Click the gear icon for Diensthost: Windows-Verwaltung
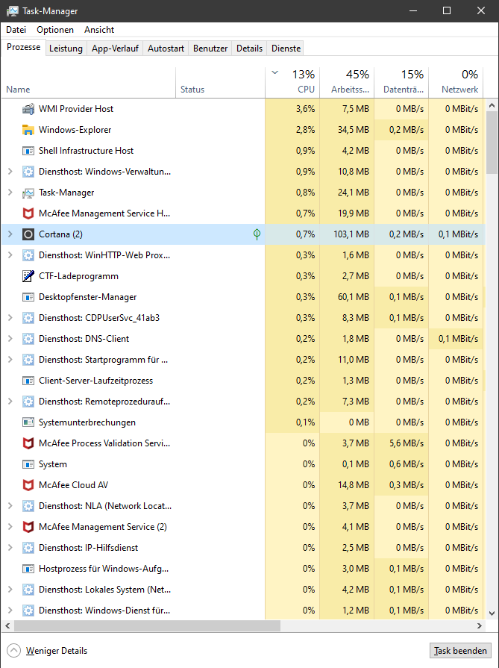499x668 pixels. [x=28, y=172]
